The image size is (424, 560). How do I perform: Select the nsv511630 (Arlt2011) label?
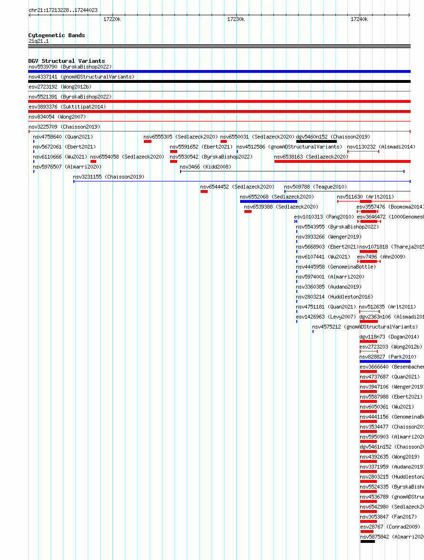point(365,197)
